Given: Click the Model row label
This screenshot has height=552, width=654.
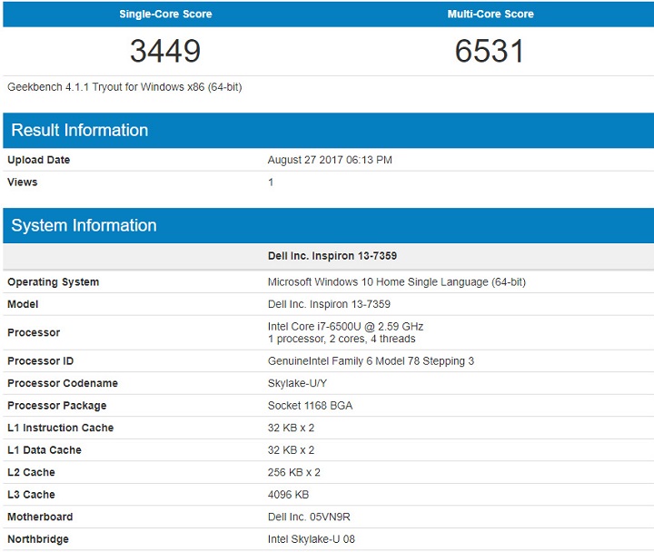Looking at the screenshot, I should (x=23, y=304).
